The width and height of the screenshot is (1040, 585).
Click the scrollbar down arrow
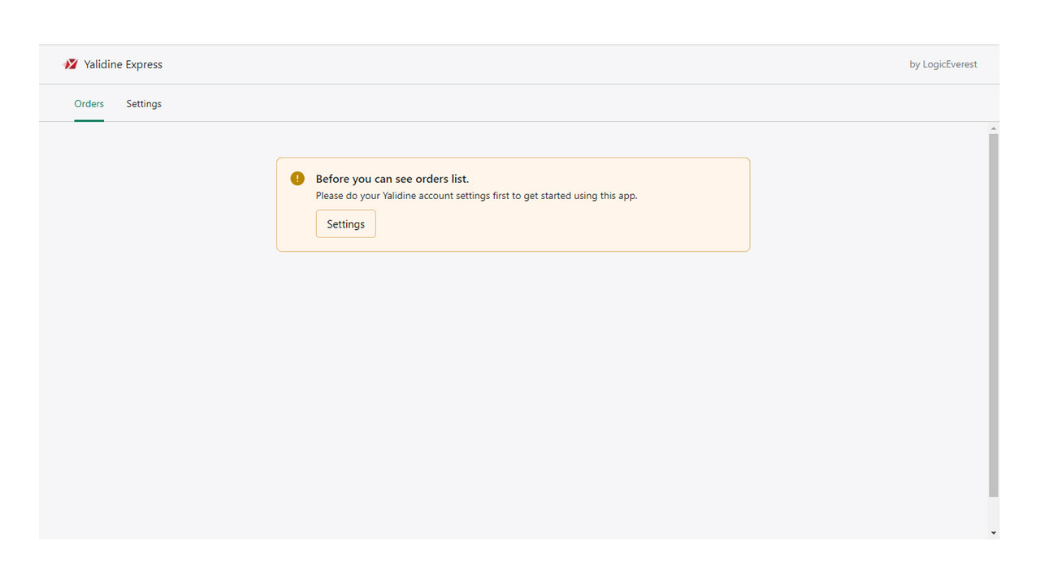pos(994,533)
